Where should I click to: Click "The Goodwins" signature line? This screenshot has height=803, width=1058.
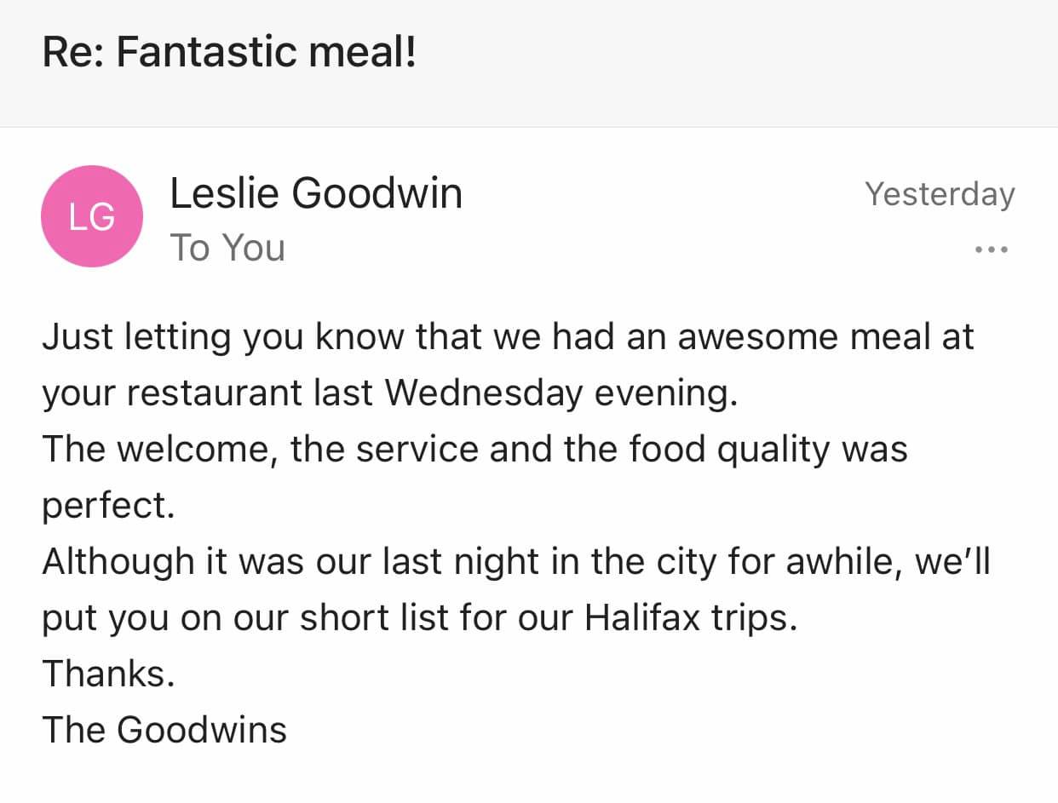164,730
